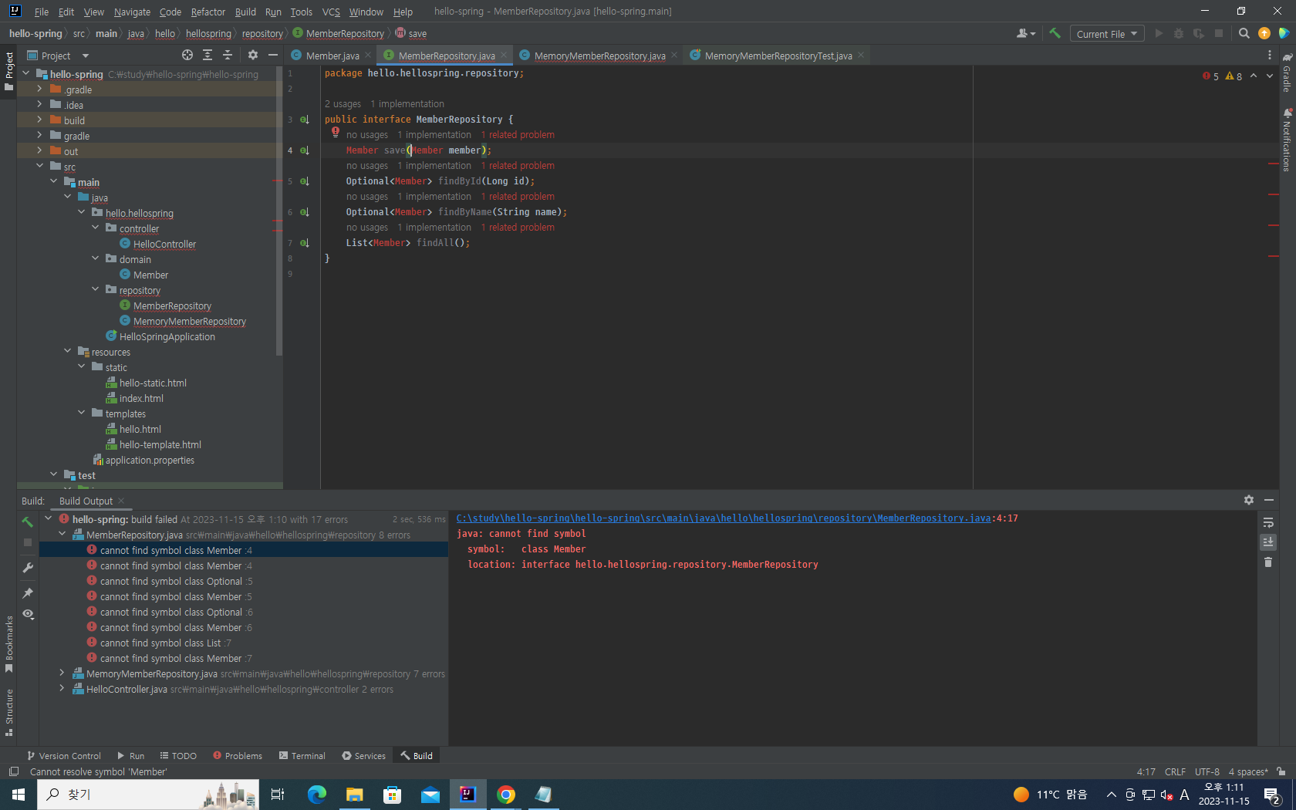
Task: Click the Debug bug icon in toolbar
Action: pos(1178,33)
